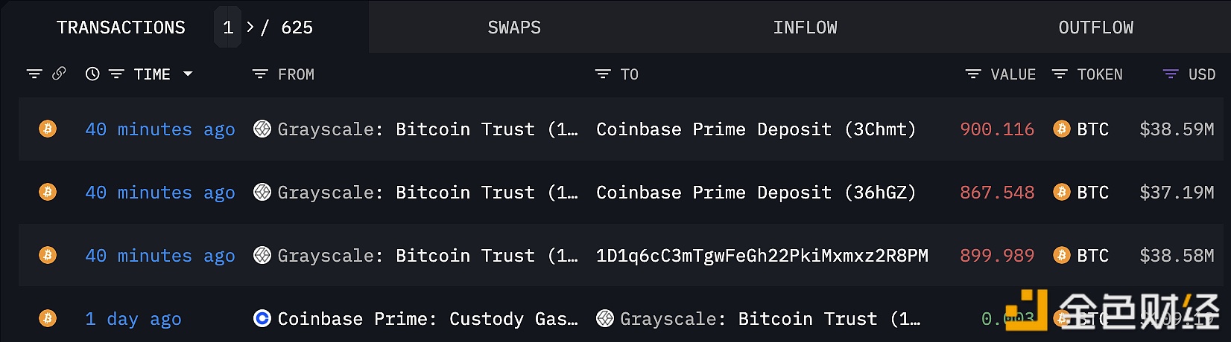Screen dimensions: 1231x342
Task: Click the filter icon beside the link icon
Action: [x=34, y=74]
